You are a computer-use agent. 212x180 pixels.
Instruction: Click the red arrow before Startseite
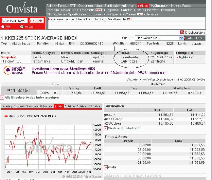(49, 19)
